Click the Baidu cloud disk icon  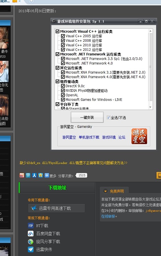click(31, 234)
